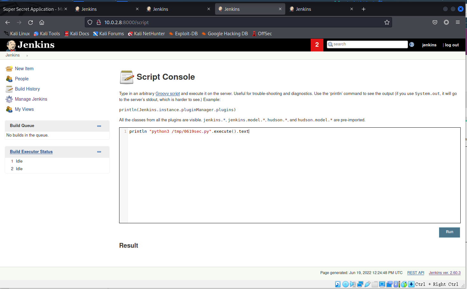Click the URL address bar
Viewport: 467px width, 289px height.
click(238, 22)
